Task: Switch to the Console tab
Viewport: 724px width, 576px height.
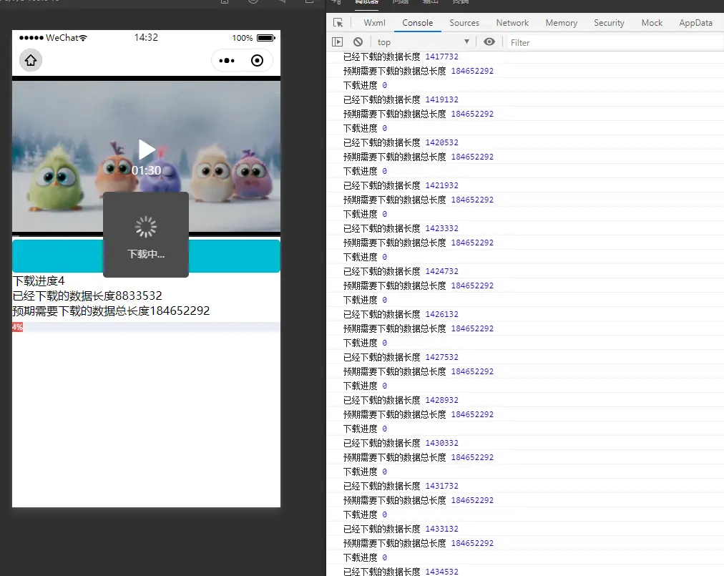Action: point(417,23)
